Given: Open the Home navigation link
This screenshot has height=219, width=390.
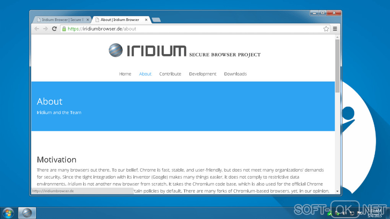Looking at the screenshot, I should point(125,74).
